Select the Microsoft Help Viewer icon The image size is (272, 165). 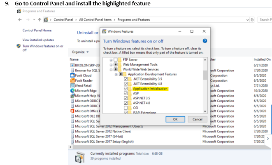point(72,96)
